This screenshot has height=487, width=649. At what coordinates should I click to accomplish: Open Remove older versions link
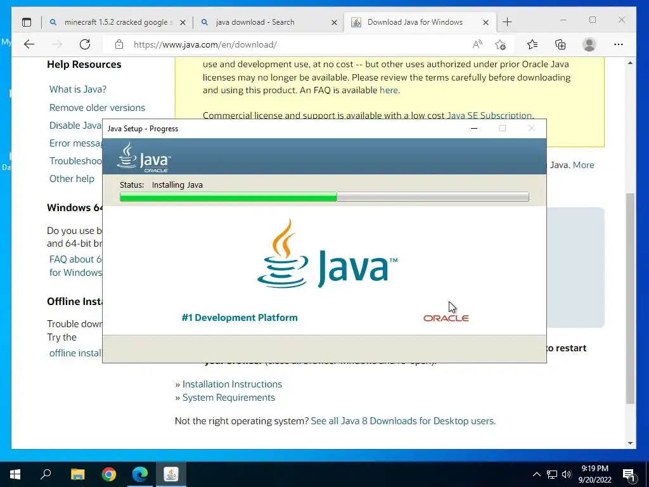pos(97,108)
